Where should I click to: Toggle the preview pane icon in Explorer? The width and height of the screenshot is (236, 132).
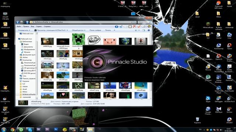coord(143,30)
